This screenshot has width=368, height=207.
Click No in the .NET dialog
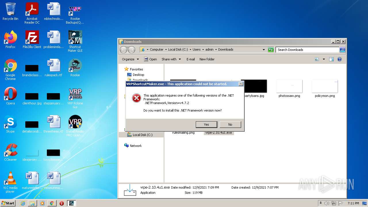[x=230, y=124]
